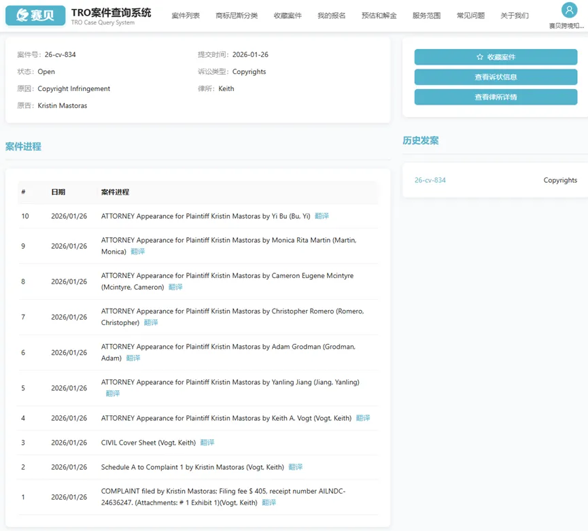The height and width of the screenshot is (531, 588).
Task: Click litigation type value Copyrights in details
Action: click(x=249, y=71)
